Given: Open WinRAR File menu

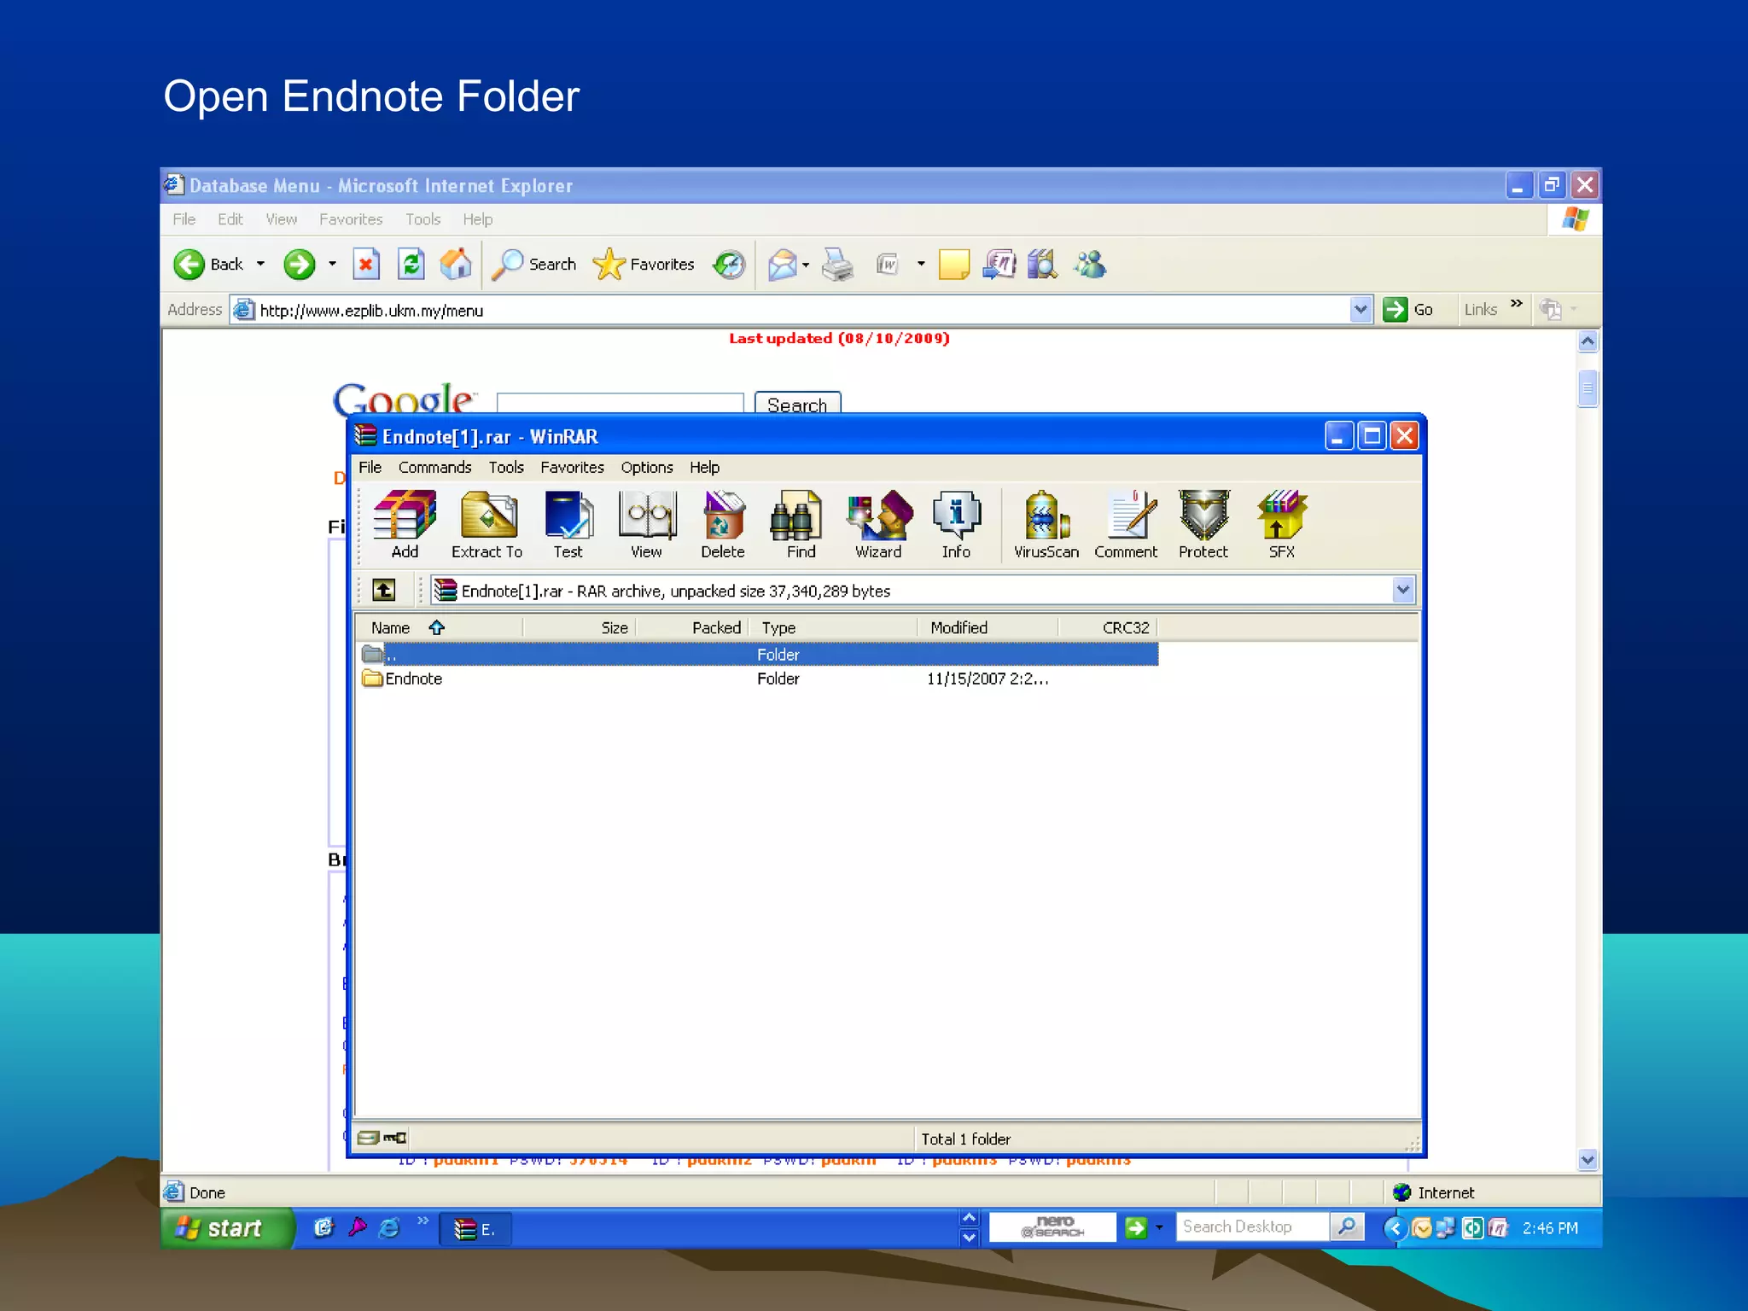Looking at the screenshot, I should [370, 468].
